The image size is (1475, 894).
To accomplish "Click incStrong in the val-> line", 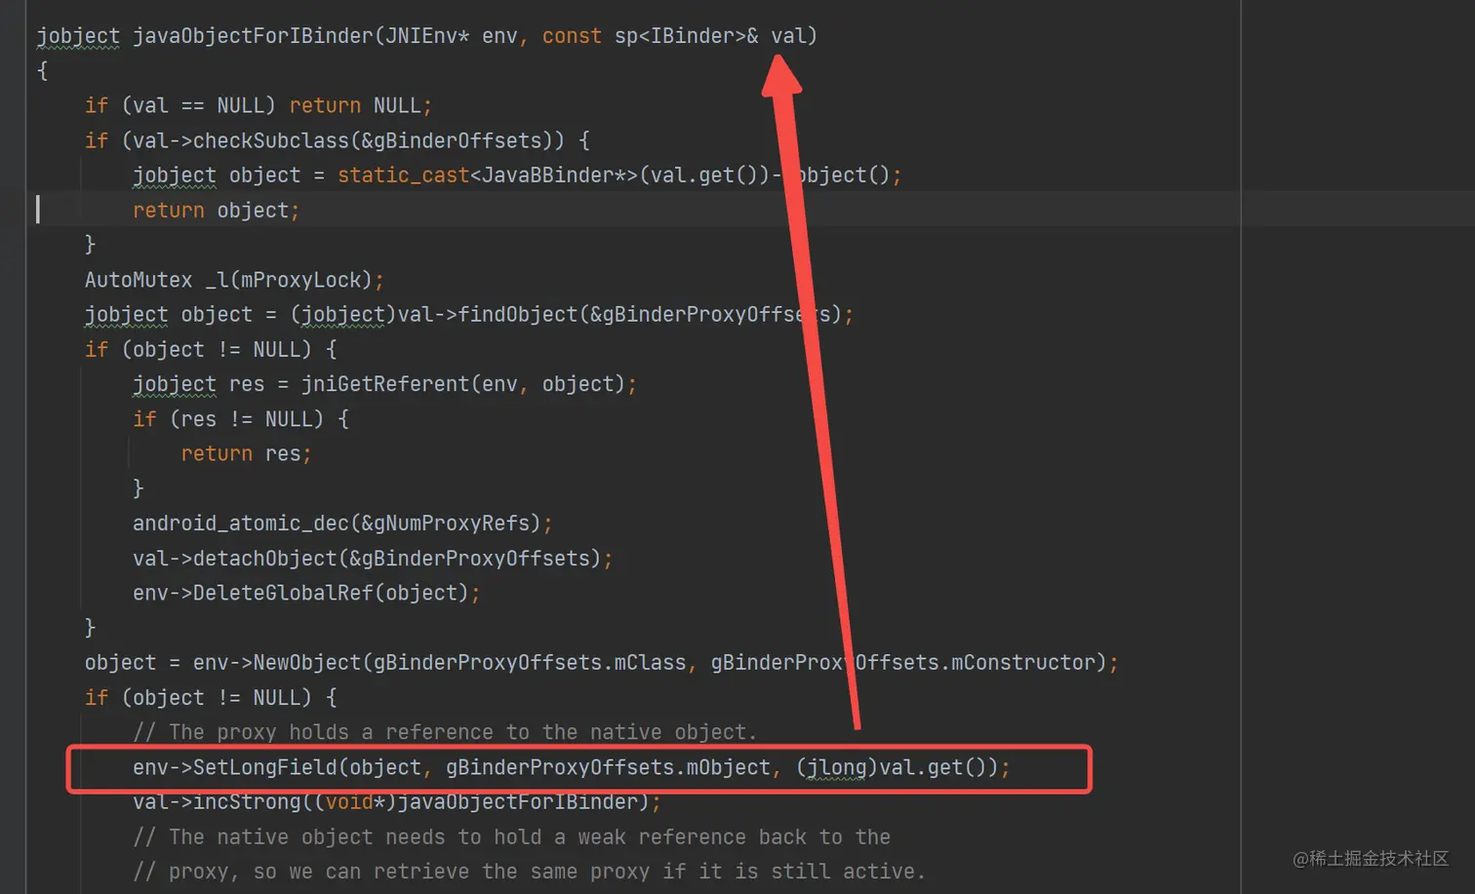I will [x=246, y=802].
